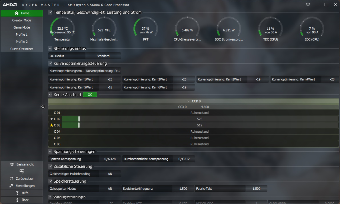
Task: Click Durchschnittliche Kernspannung value 0,93312
Action: click(184, 159)
